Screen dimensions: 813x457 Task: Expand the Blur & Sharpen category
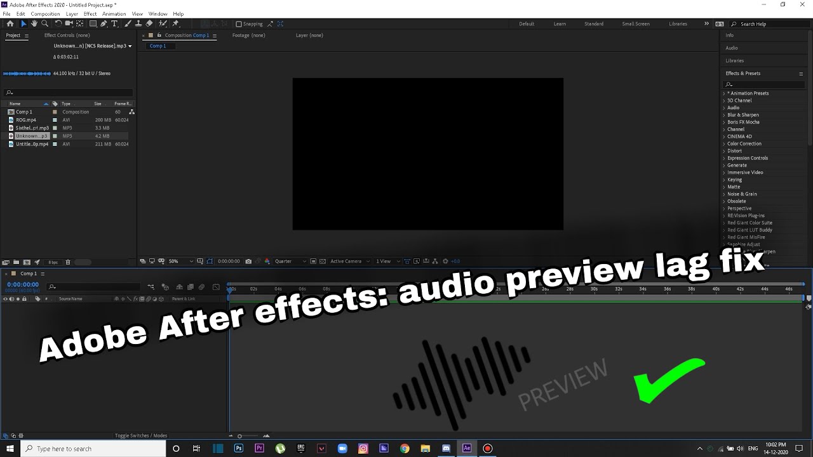tap(723, 115)
